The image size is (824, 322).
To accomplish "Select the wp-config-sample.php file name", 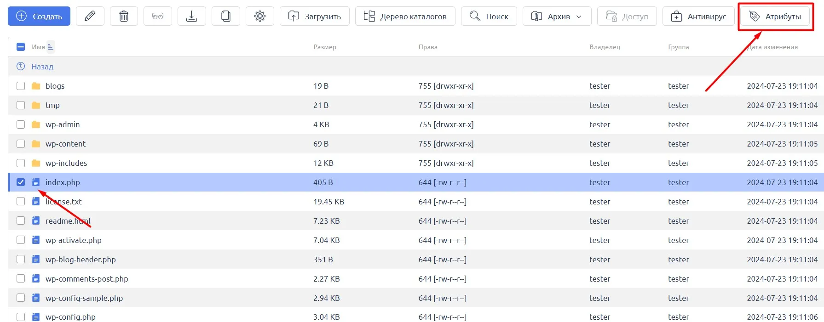I will coord(84,298).
